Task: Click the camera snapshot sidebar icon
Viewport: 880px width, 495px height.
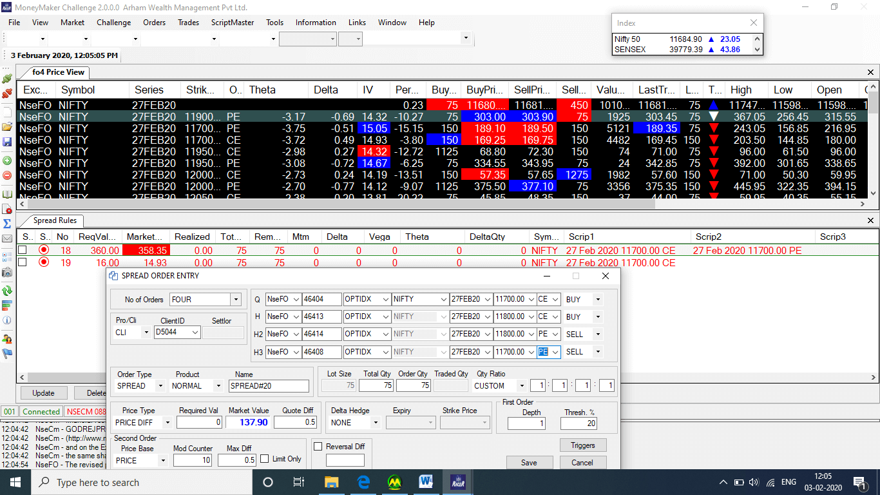Action: point(7,273)
